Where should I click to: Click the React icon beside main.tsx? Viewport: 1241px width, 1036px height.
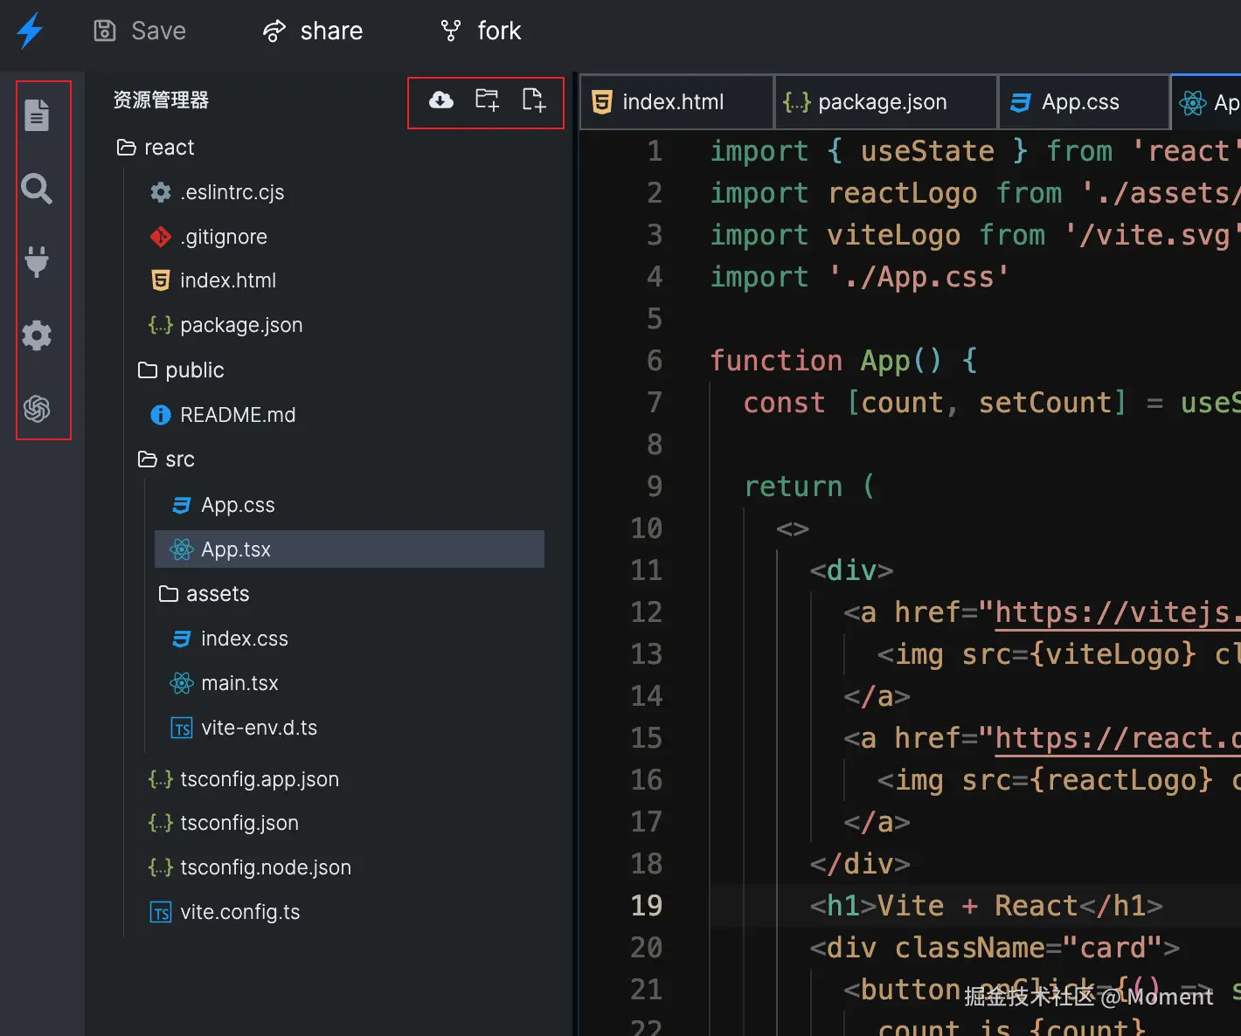point(182,683)
